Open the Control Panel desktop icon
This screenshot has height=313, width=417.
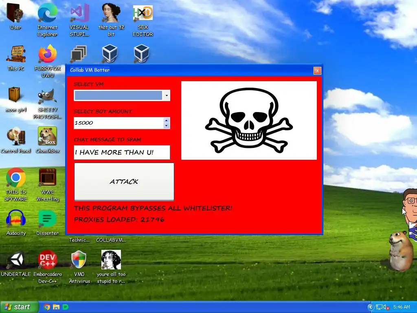coord(16,141)
